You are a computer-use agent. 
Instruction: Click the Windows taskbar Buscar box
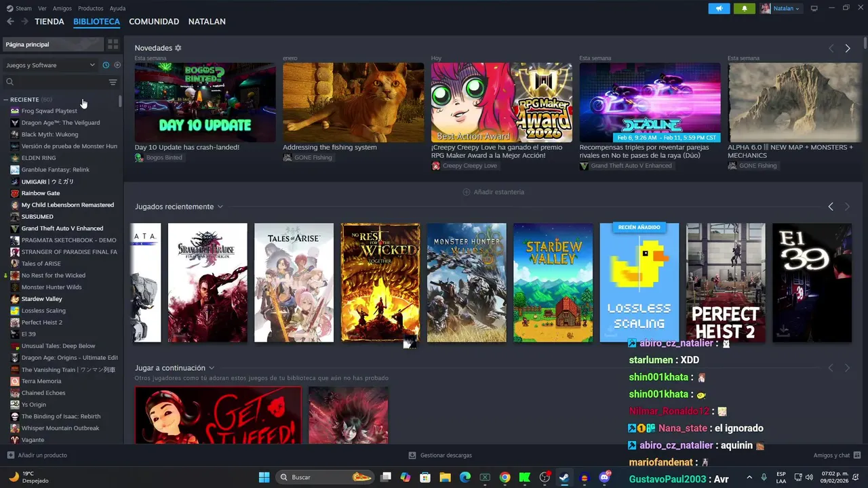(x=325, y=477)
